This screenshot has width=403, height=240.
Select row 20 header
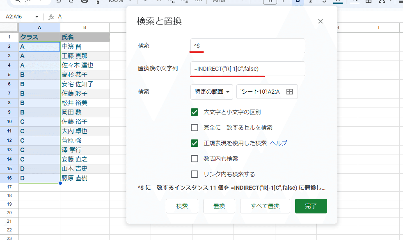click(x=9, y=213)
